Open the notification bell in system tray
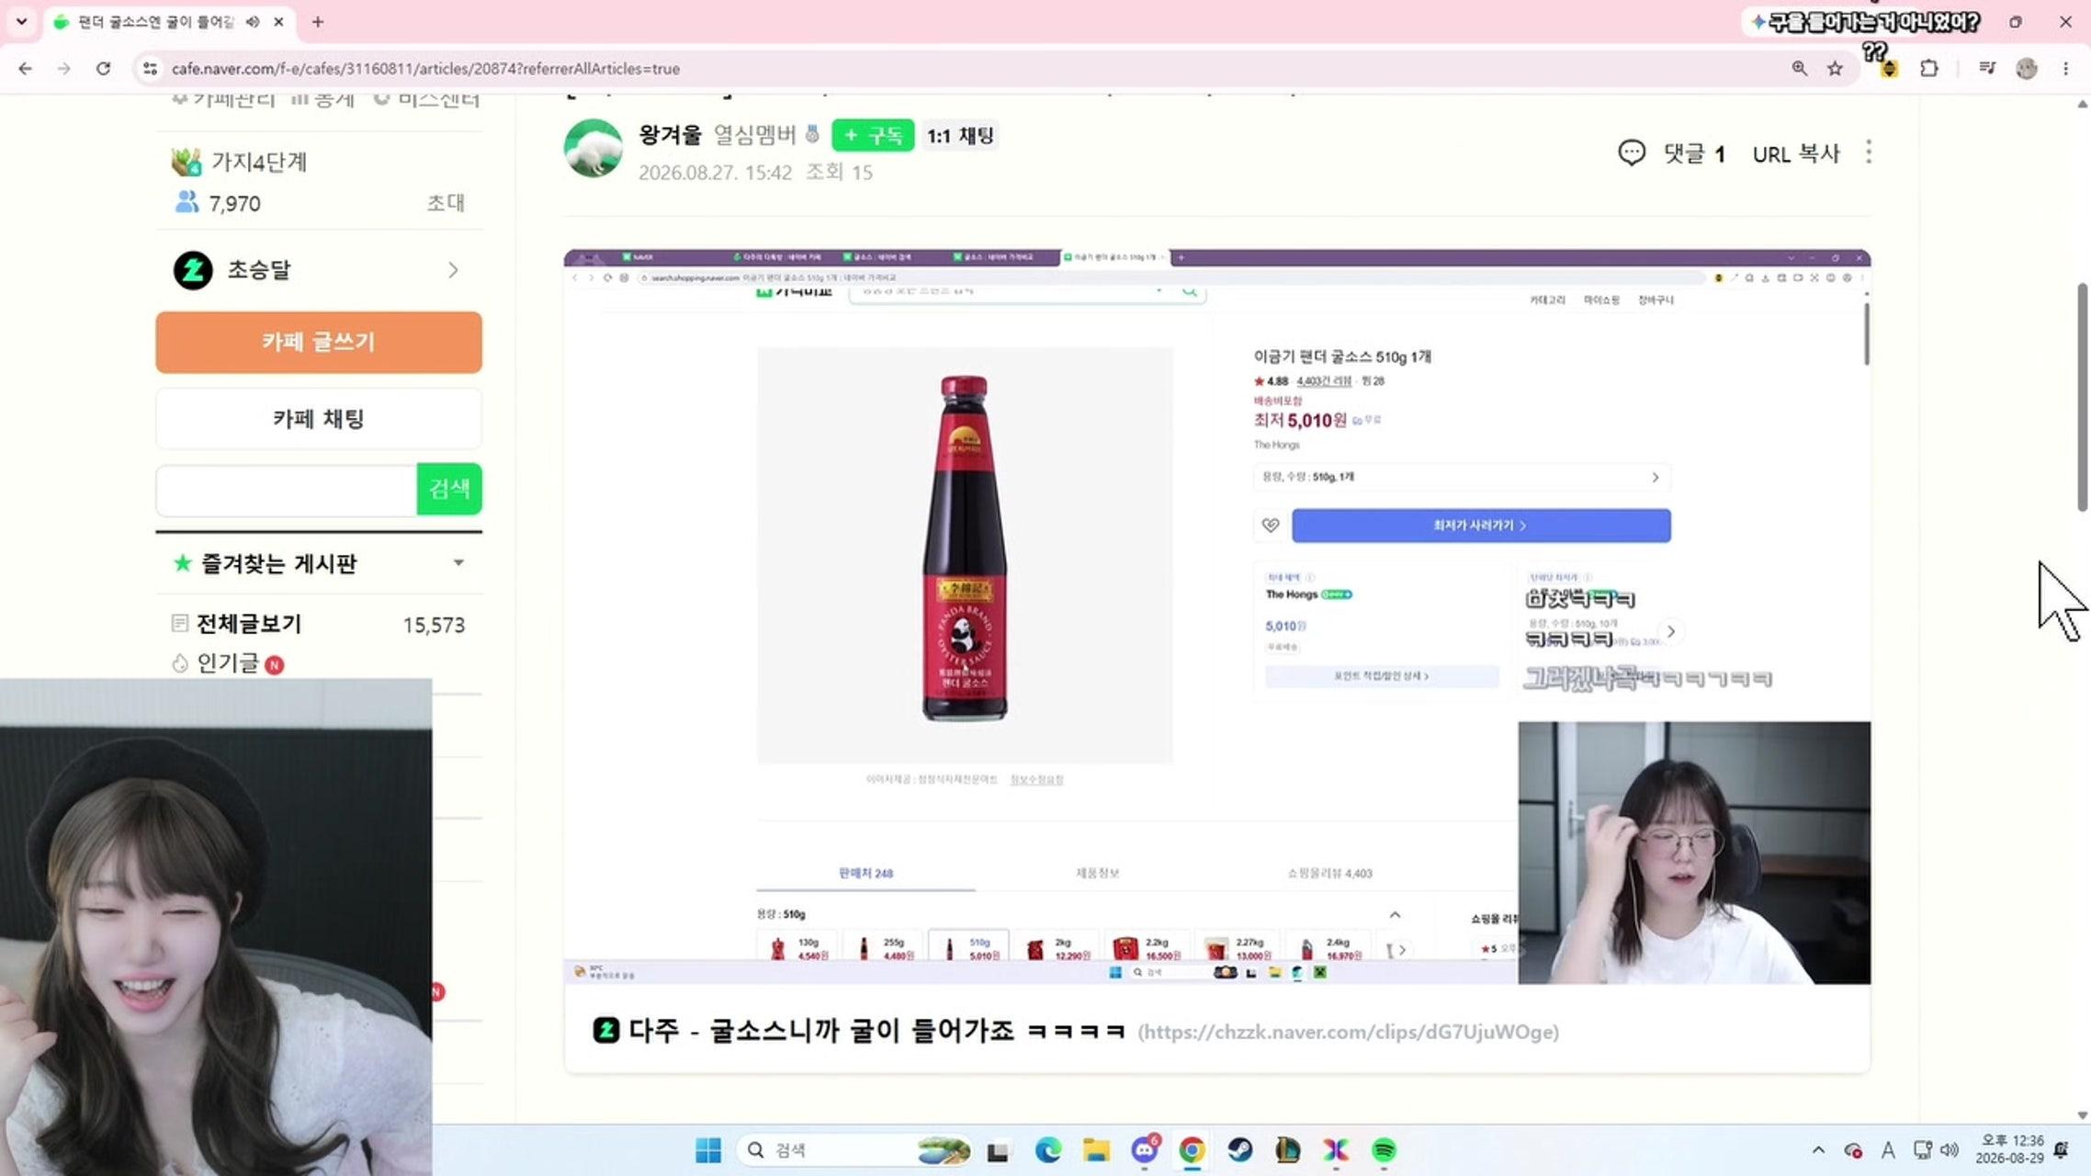2091x1176 pixels. [x=2061, y=1150]
